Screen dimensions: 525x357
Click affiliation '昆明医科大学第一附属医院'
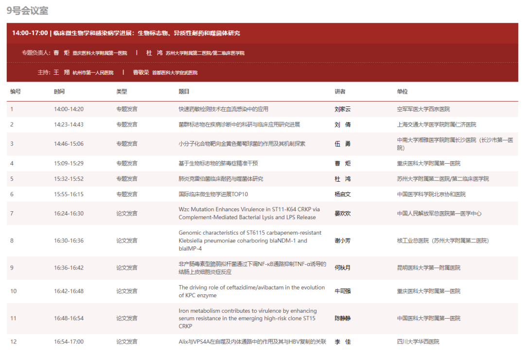click(429, 268)
